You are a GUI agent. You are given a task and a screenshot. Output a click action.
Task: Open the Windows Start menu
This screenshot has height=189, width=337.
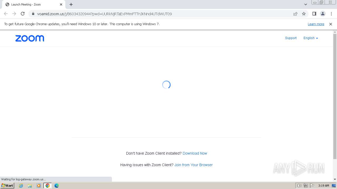pos(7,186)
